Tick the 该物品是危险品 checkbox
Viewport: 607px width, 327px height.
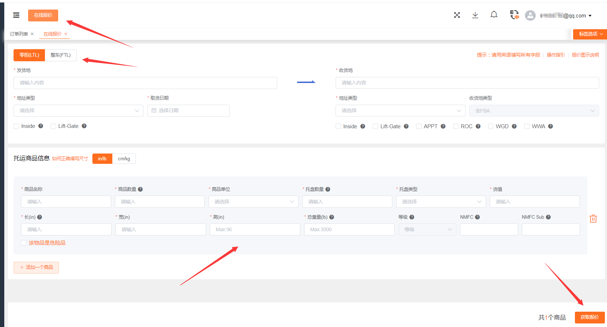[x=24, y=243]
